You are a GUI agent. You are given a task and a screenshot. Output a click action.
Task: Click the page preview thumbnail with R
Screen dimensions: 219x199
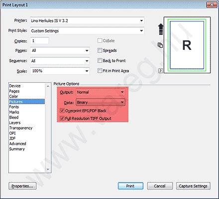[187, 45]
